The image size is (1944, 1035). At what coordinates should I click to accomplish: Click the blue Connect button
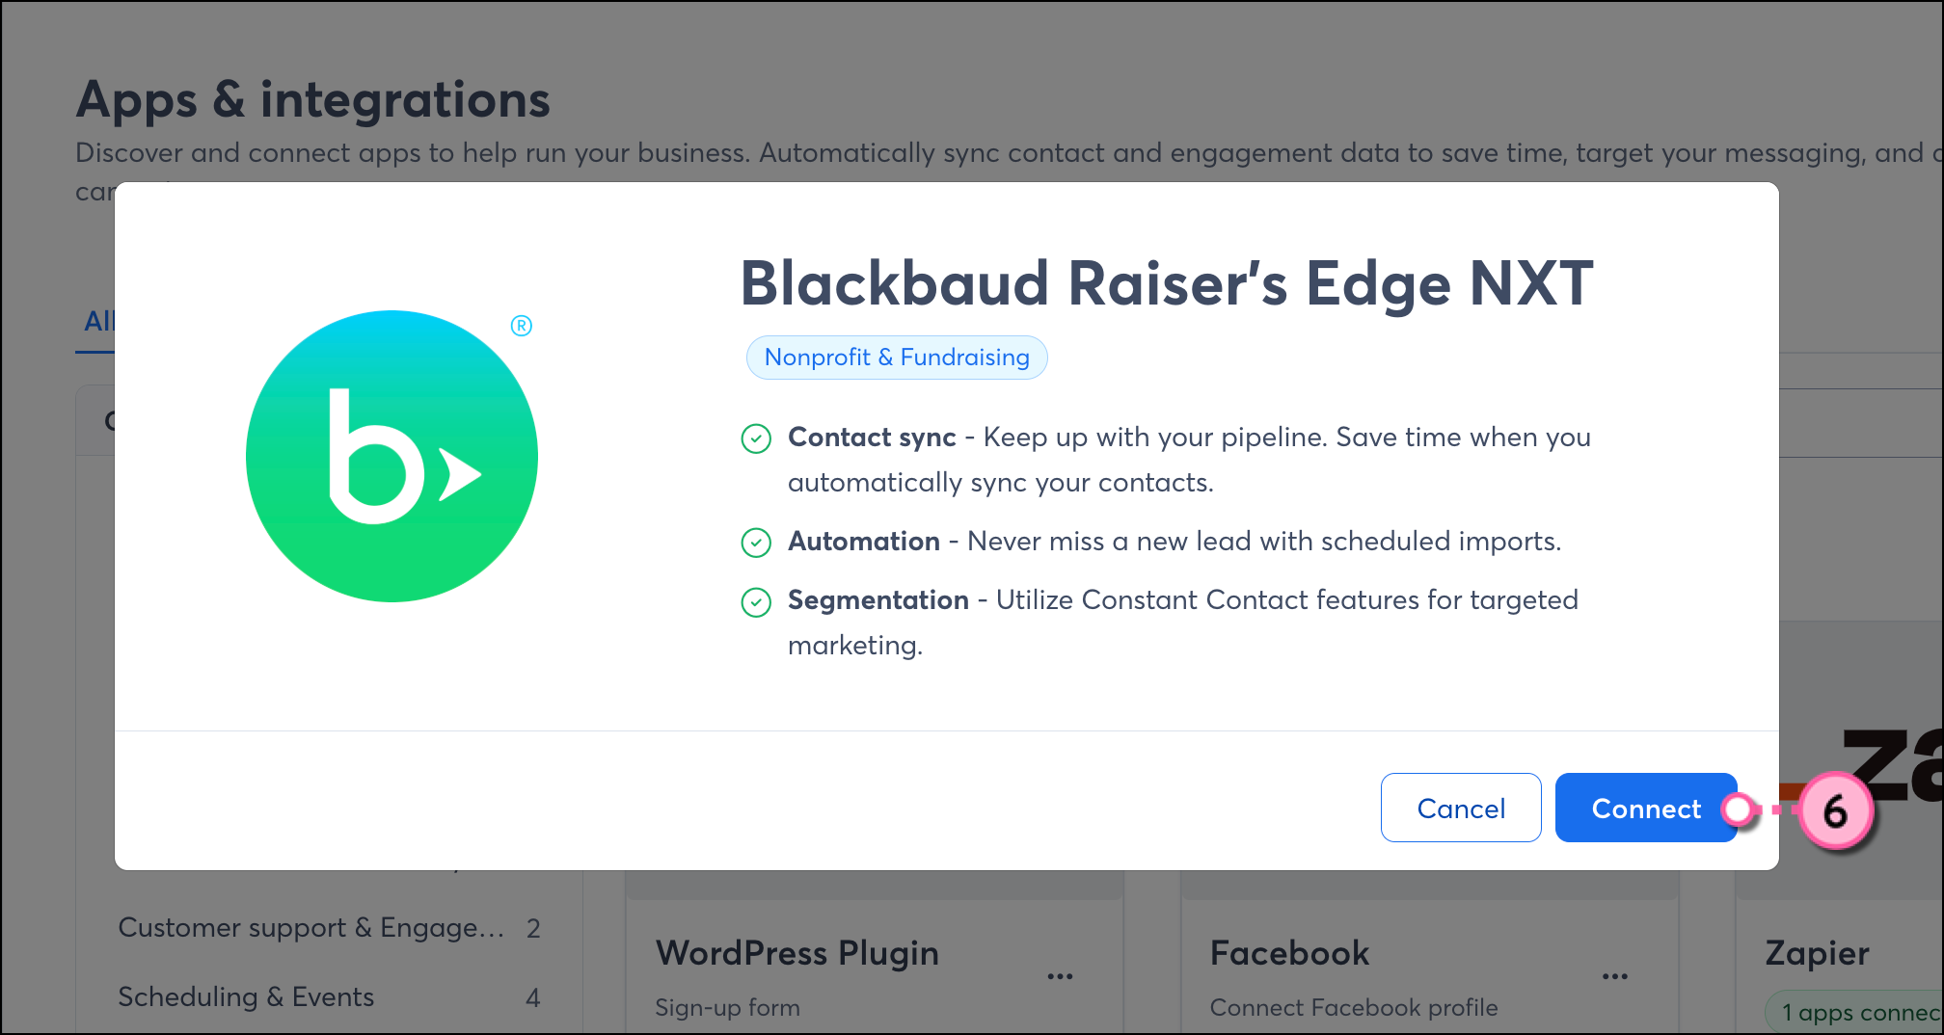click(x=1645, y=808)
